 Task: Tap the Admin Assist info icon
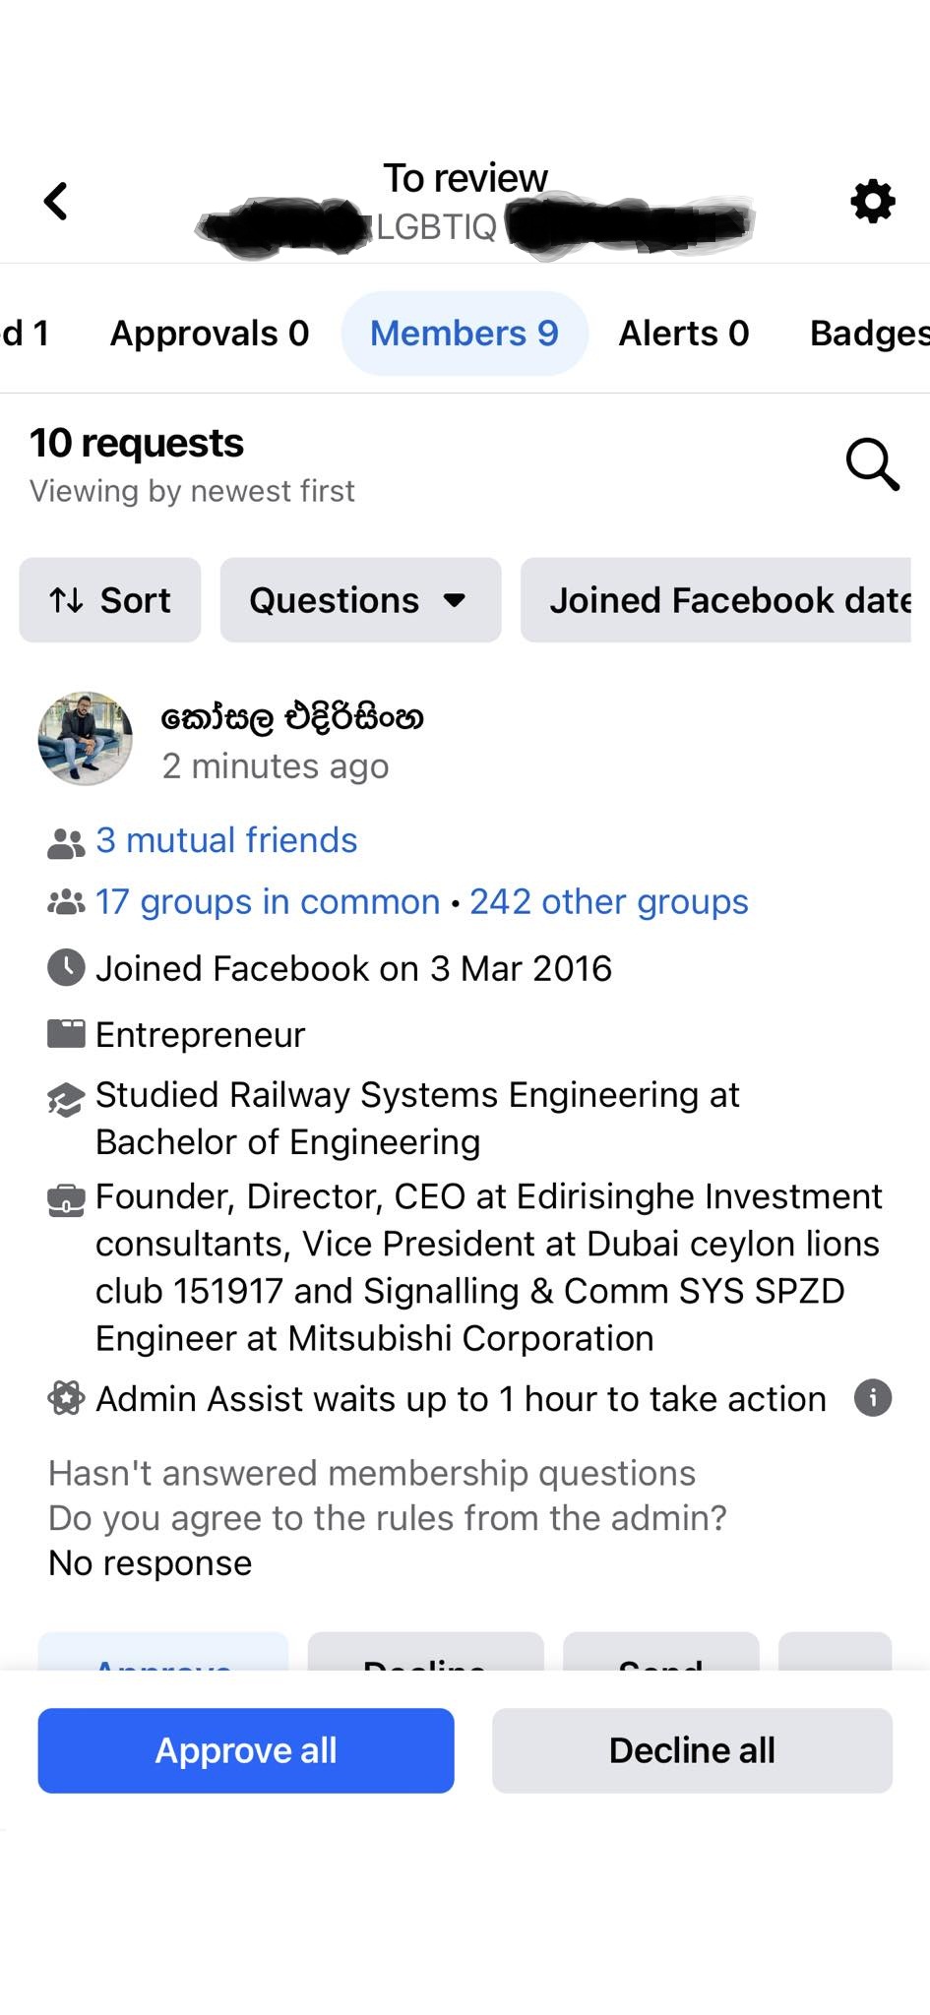click(x=872, y=1397)
